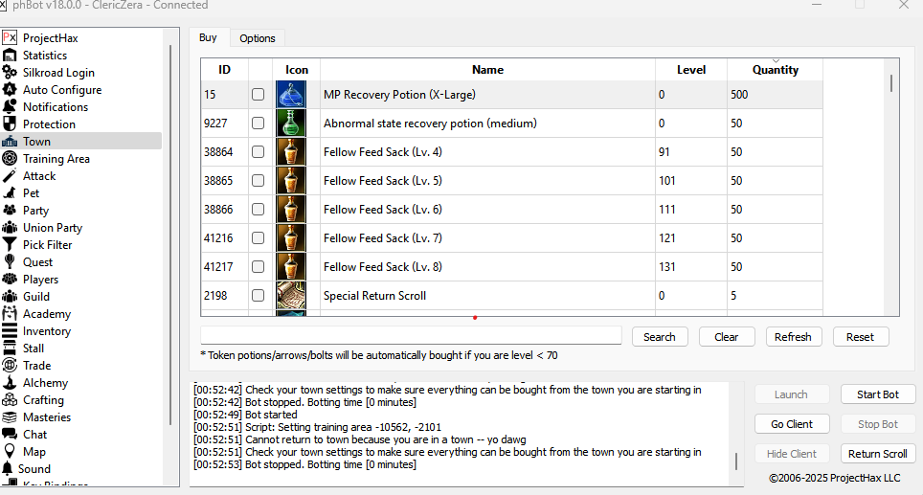Click the item list vertical scrollbar

(891, 84)
